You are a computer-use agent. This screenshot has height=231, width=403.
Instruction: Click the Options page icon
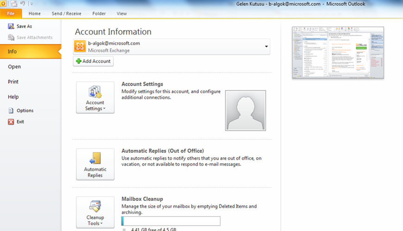tap(11, 110)
